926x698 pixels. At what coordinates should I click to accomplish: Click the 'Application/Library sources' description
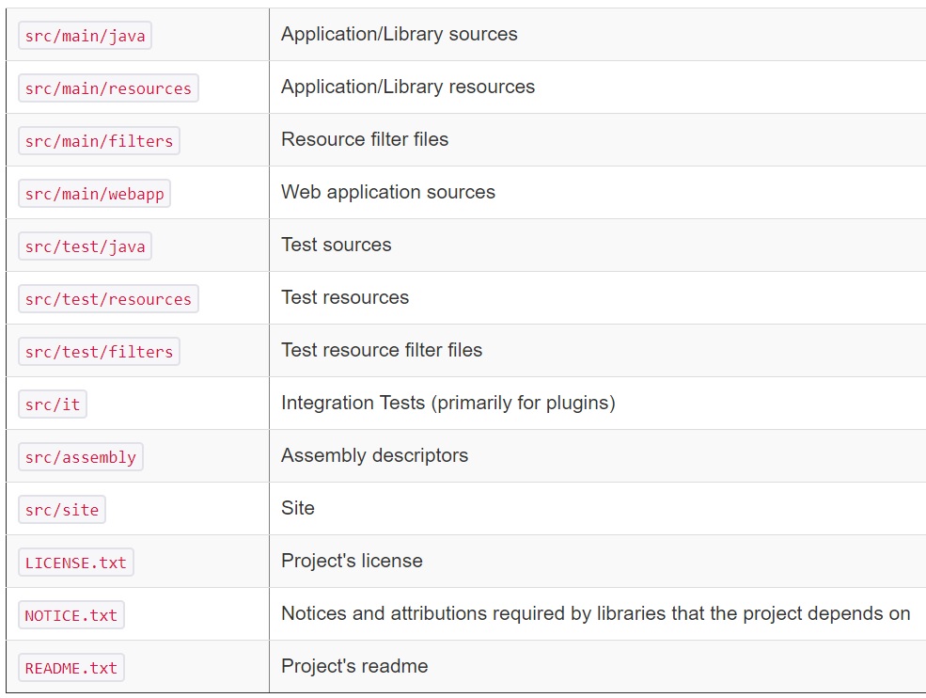(x=399, y=35)
